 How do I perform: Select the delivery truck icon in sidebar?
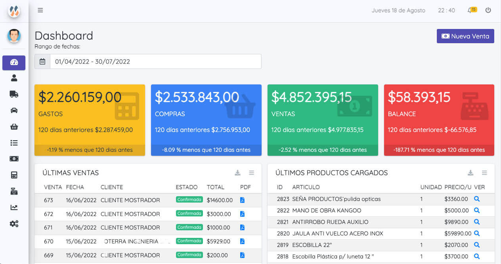click(x=14, y=94)
